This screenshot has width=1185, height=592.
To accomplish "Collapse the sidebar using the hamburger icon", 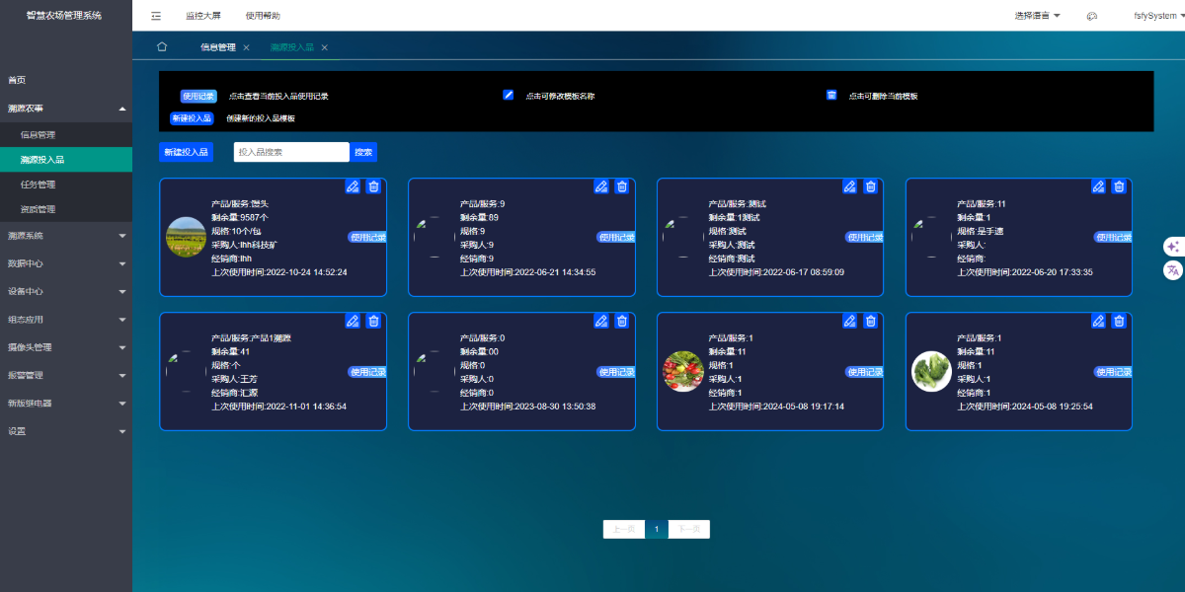I will pyautogui.click(x=155, y=16).
